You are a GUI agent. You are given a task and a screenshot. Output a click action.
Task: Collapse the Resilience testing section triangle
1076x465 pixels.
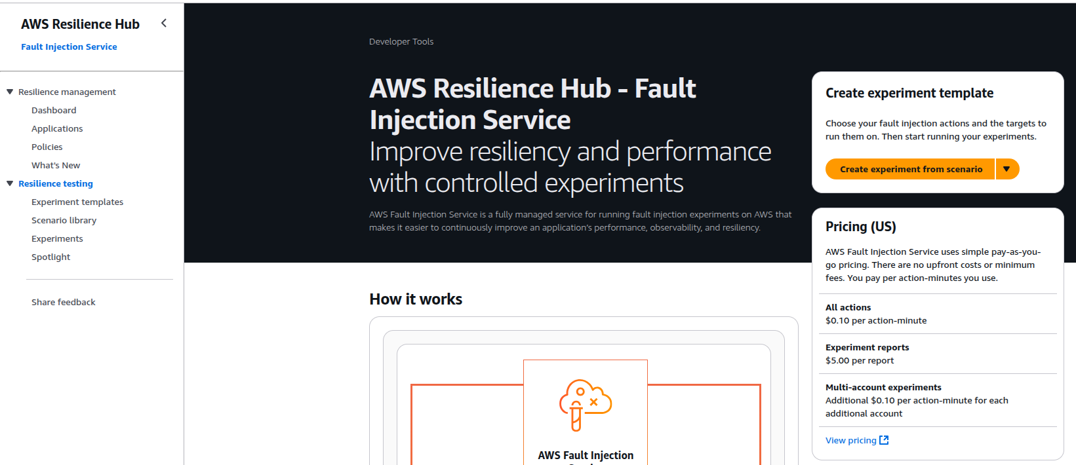tap(10, 183)
